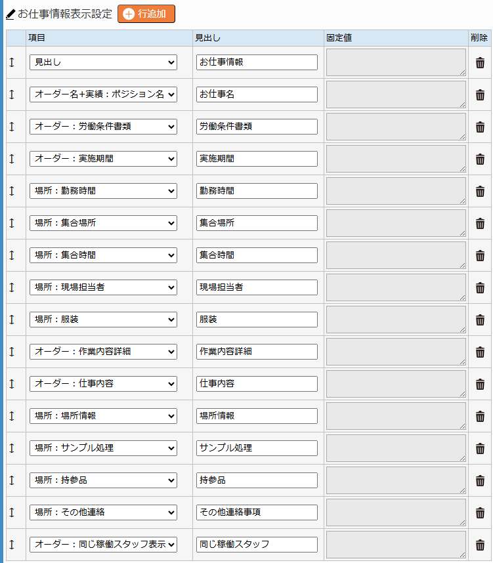Expand the 場所：集合場所 dropdown
This screenshot has height=563, width=493.
(x=103, y=223)
